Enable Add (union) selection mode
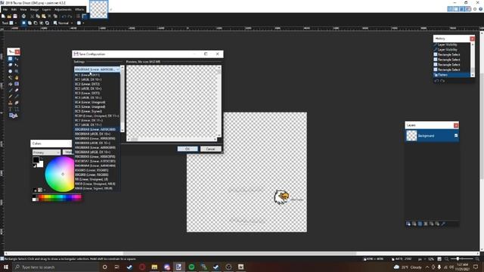The width and height of the screenshot is (484, 272). click(x=29, y=23)
